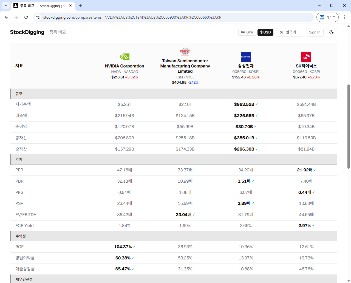Click the page vertical scrollbar thumb
Viewport: 351px width, 283px height.
pos(349,126)
